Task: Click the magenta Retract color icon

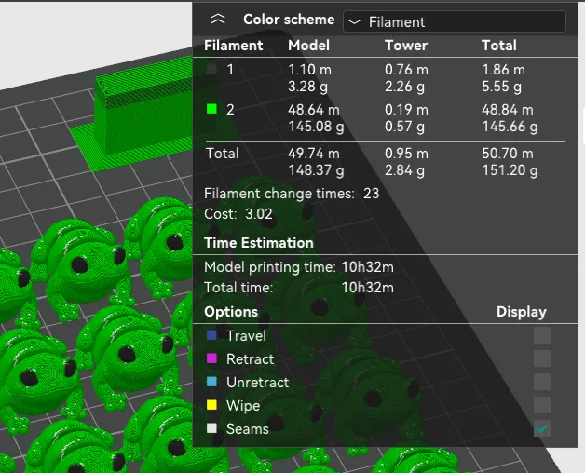Action: pos(211,358)
